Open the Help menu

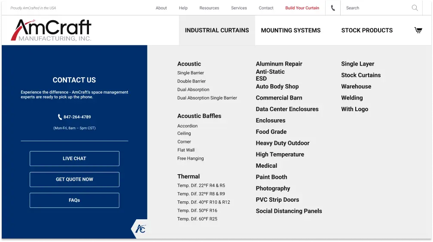(183, 8)
